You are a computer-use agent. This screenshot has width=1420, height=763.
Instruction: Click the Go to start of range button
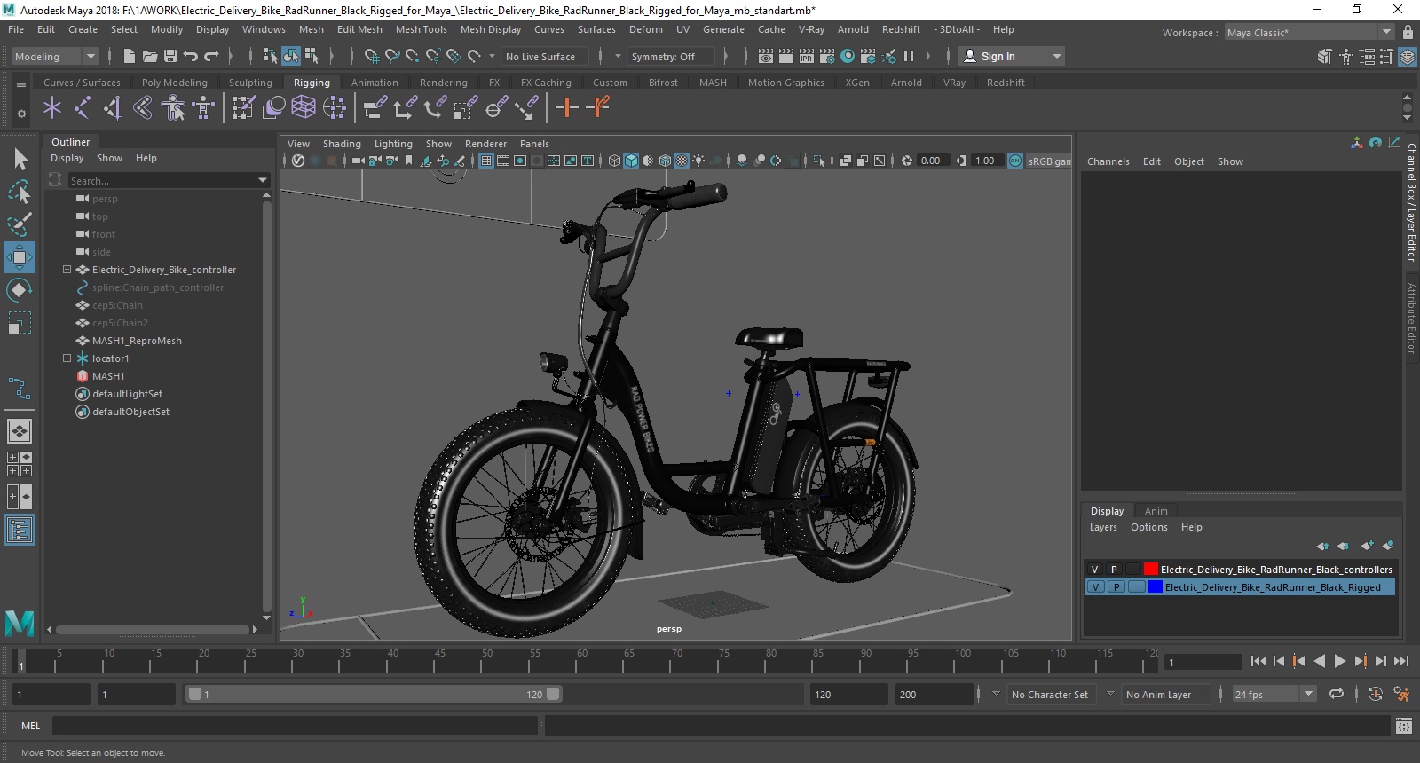click(1258, 661)
